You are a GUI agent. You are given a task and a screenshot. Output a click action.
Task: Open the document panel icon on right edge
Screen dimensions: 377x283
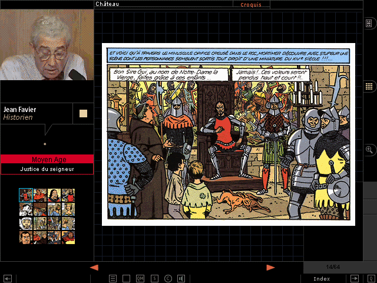[369, 24]
